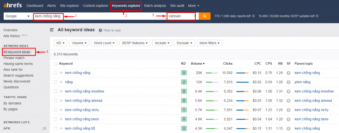The height and width of the screenshot is (133, 339).
Task: Open Questions keyword ideas report
Action: (x=11, y=87)
